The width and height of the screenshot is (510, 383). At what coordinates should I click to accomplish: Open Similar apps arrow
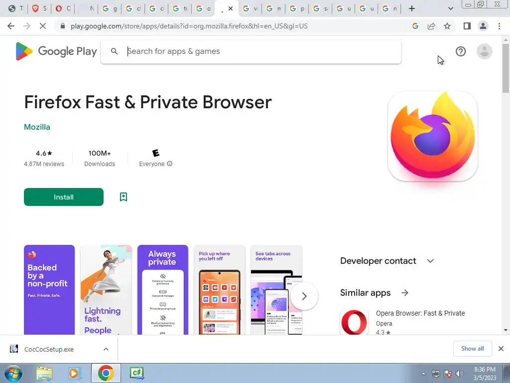(x=404, y=293)
